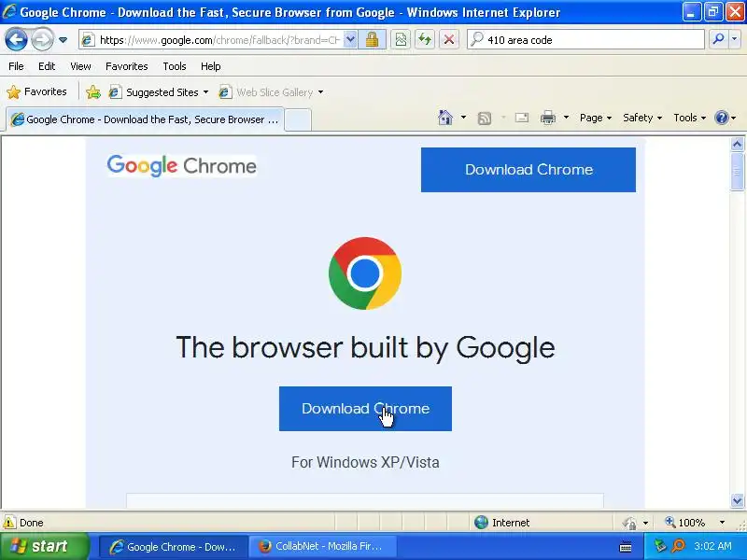Click the warning icon in status bar
This screenshot has height=560, width=747.
[9, 523]
